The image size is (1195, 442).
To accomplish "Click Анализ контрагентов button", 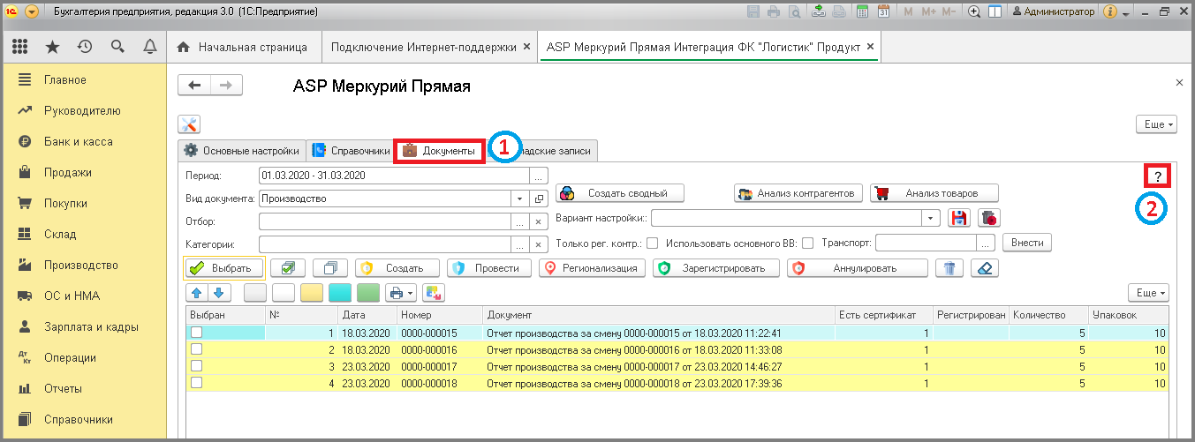I will tap(798, 192).
